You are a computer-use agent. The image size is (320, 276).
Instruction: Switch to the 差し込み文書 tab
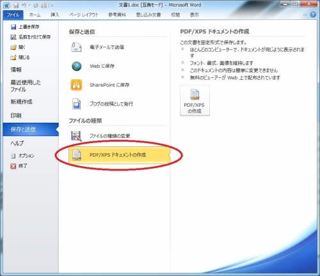tap(148, 15)
